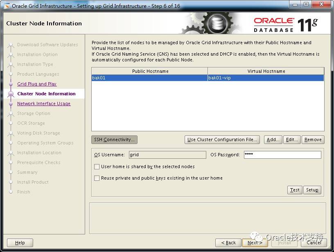Remove the selected cluster node

[x=313, y=139]
